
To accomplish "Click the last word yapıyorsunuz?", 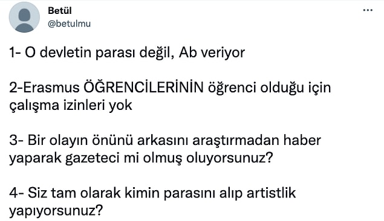I will coord(56,211).
